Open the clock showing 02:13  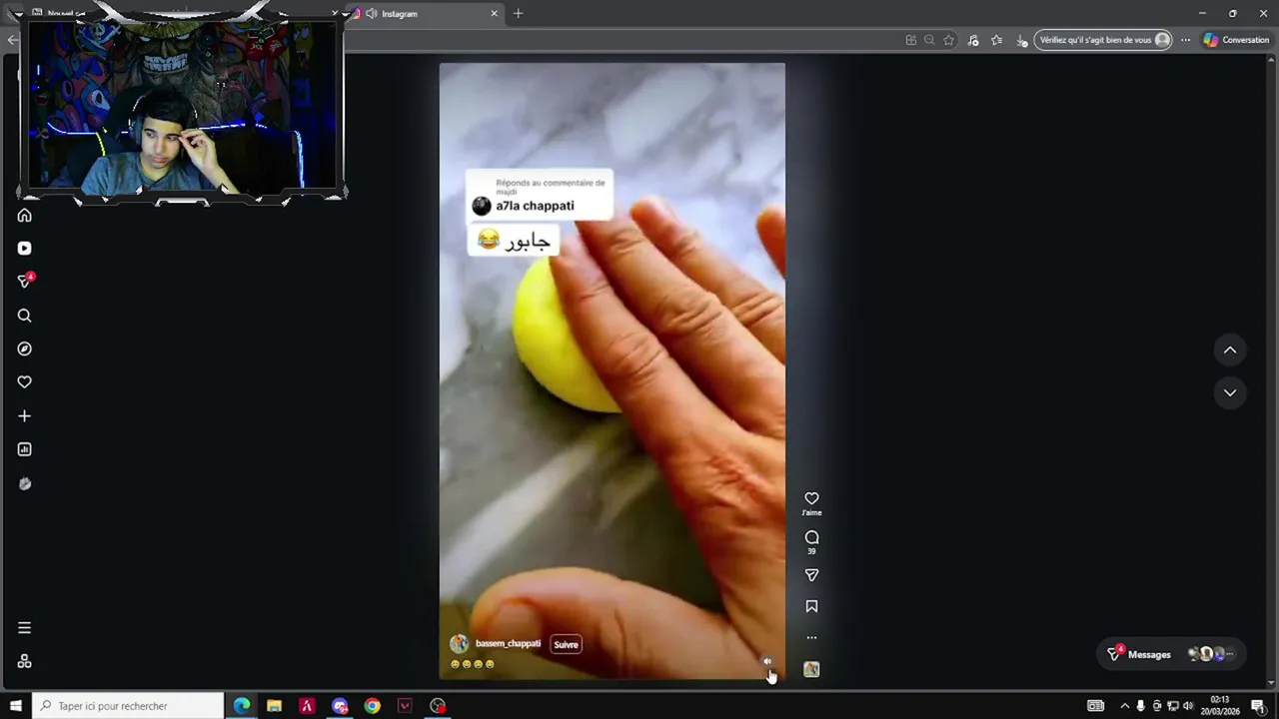click(1219, 706)
